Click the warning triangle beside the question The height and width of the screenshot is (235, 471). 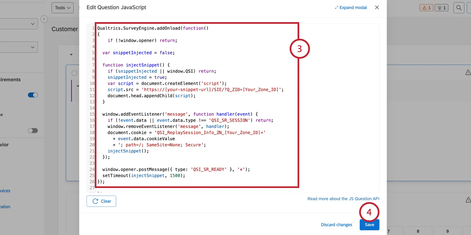click(x=468, y=72)
